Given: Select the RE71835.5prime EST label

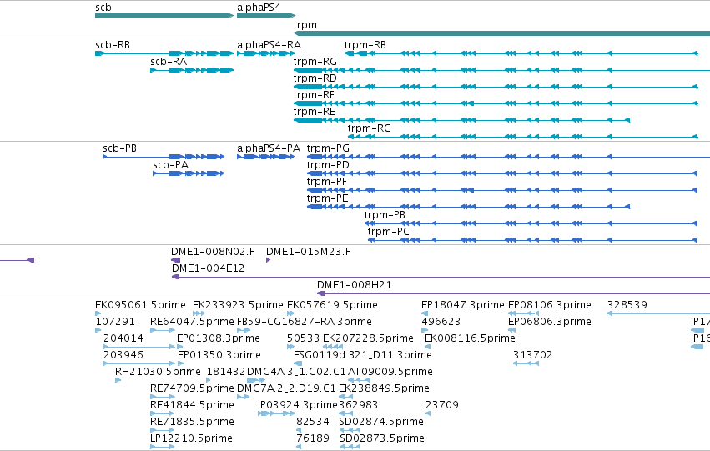Looking at the screenshot, I should click(192, 422).
